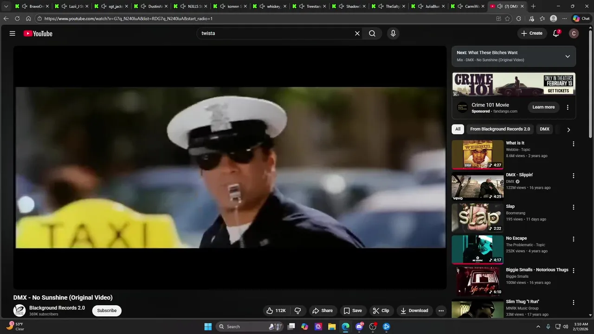594x334 pixels.
Task: Open options for the Slap video
Action: point(574,207)
